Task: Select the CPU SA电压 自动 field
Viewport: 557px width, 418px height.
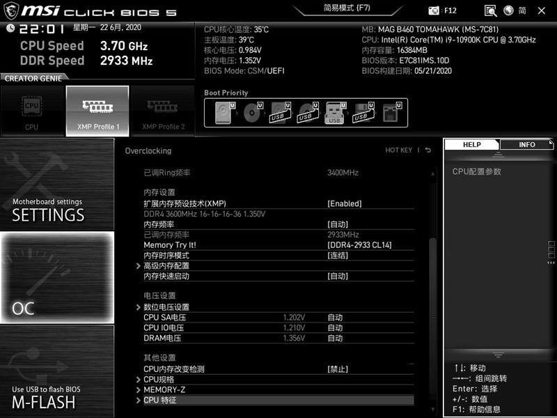Action: click(x=335, y=318)
